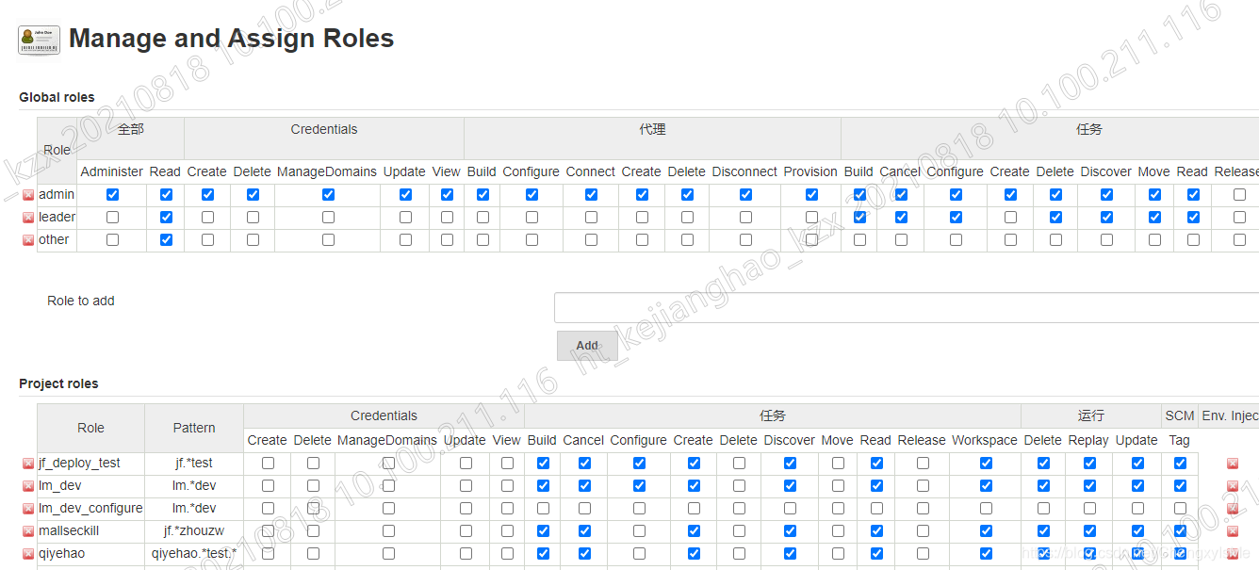Click the Add role button

click(x=587, y=346)
